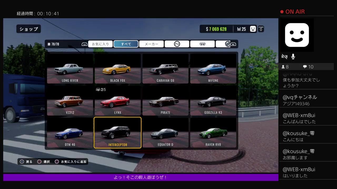Select the PIRATE sedan card
The width and height of the screenshot is (337, 189).
click(165, 101)
